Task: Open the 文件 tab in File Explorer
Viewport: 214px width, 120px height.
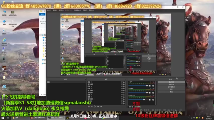Action: (42, 14)
